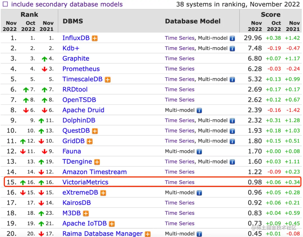Click orange plus icon next to QuestDB
The width and height of the screenshot is (303, 237).
tap(95, 131)
